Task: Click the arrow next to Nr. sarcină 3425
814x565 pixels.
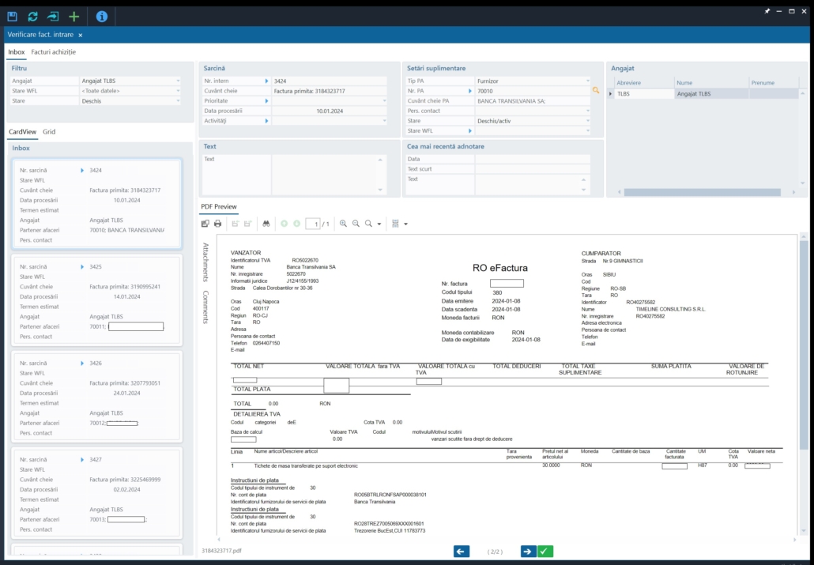Action: click(82, 267)
